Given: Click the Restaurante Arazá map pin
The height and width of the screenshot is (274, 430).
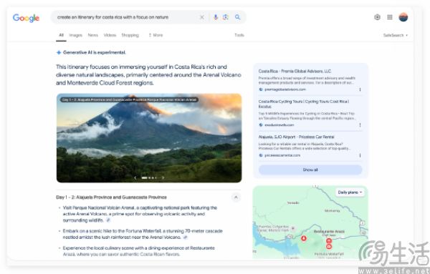Looking at the screenshot, I should (329, 241).
